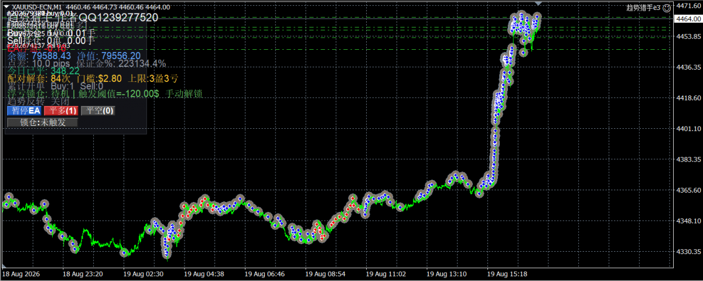Click the 19 Aug 02:30 time axis label

(143, 273)
